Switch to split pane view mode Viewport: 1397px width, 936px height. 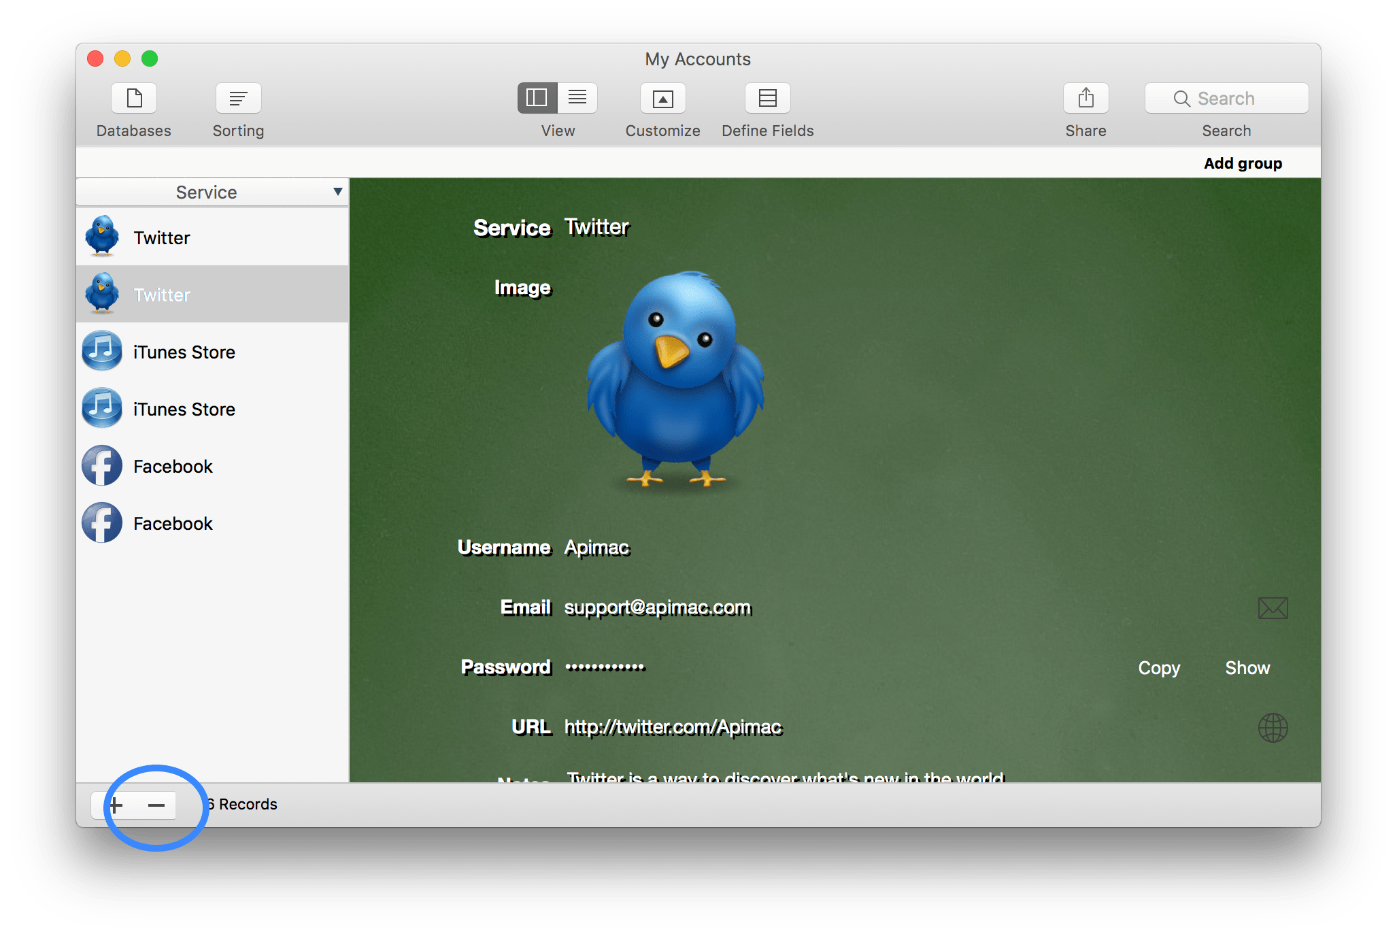537,98
